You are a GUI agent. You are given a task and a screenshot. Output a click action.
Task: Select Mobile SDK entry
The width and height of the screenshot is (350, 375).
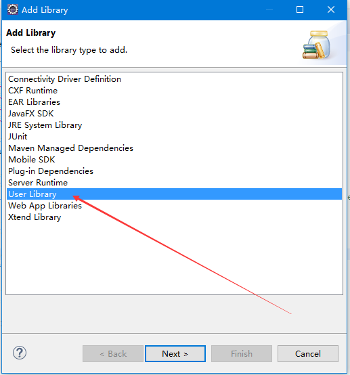click(32, 160)
